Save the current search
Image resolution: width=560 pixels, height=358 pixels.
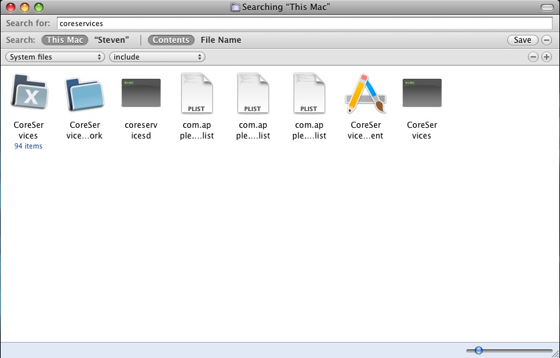523,39
